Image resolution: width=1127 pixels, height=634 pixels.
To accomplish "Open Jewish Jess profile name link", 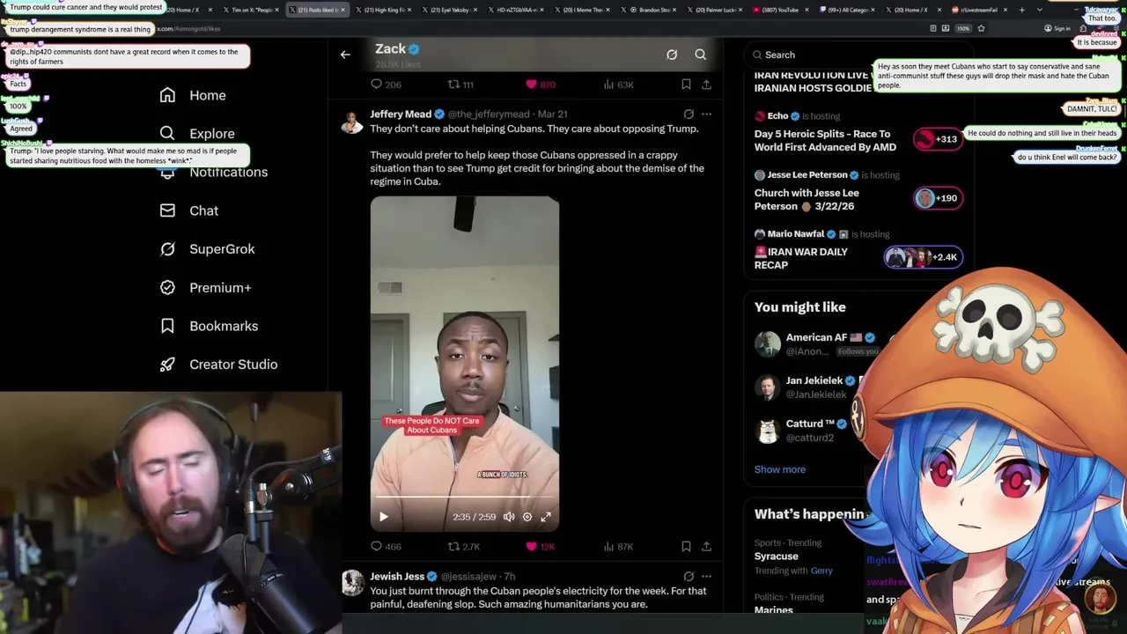I will click(397, 576).
